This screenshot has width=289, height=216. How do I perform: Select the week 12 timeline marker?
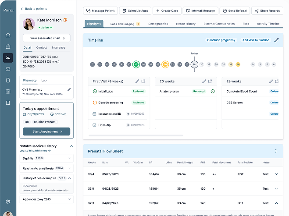click(136, 64)
